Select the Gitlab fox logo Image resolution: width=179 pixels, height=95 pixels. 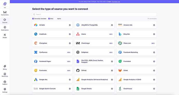pos(120,70)
